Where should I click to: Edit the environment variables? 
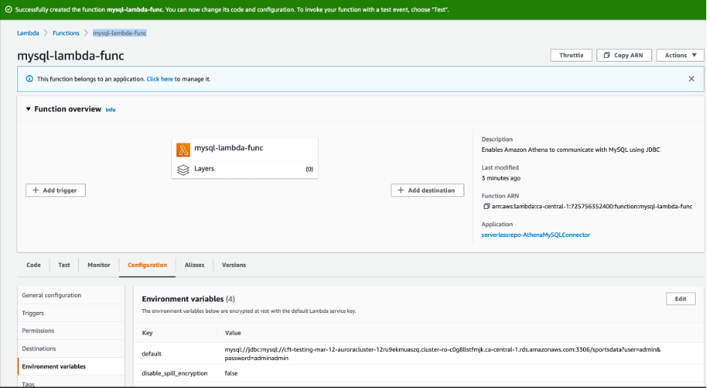pos(681,299)
